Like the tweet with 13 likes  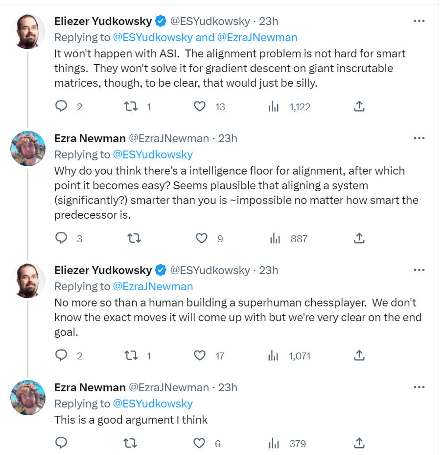point(200,106)
